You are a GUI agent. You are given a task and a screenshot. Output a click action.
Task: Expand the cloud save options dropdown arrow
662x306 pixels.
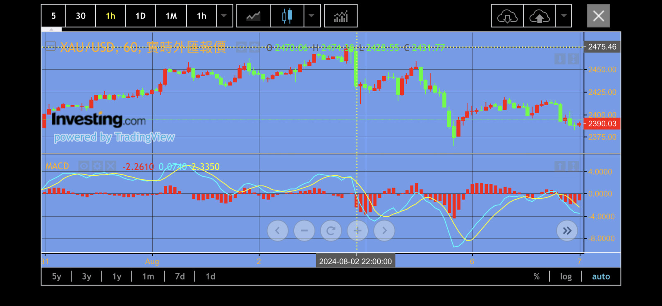(564, 16)
